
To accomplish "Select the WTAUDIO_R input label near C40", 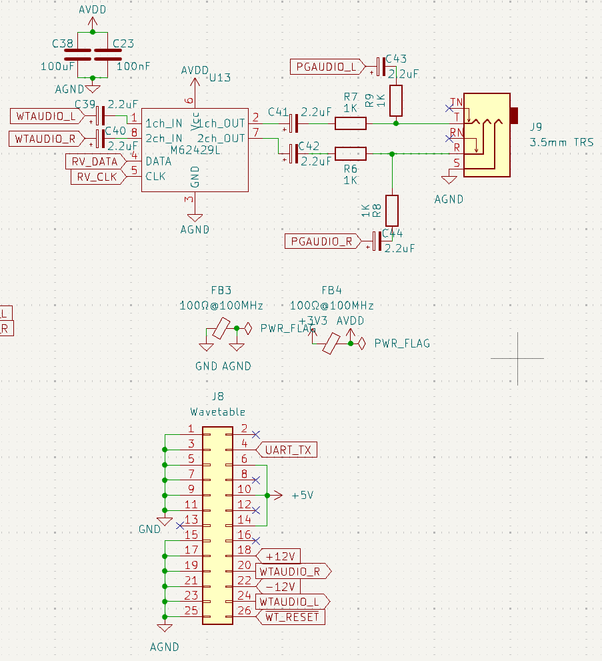I will (x=47, y=139).
